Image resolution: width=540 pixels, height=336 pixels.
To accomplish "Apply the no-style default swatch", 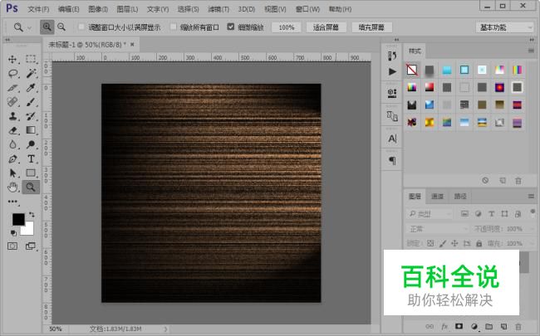I will coord(412,70).
